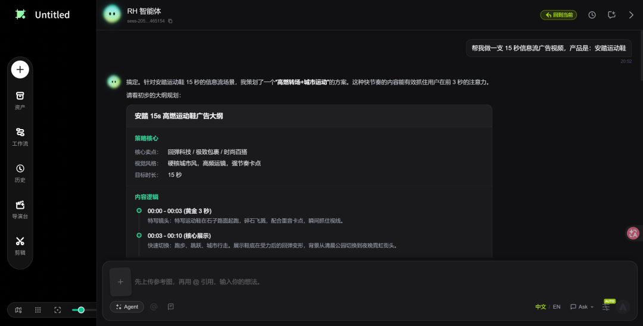Switch language to EN
This screenshot has width=643, height=326.
click(x=557, y=307)
